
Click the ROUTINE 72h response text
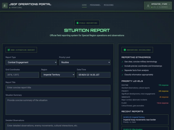[x=163, y=85]
